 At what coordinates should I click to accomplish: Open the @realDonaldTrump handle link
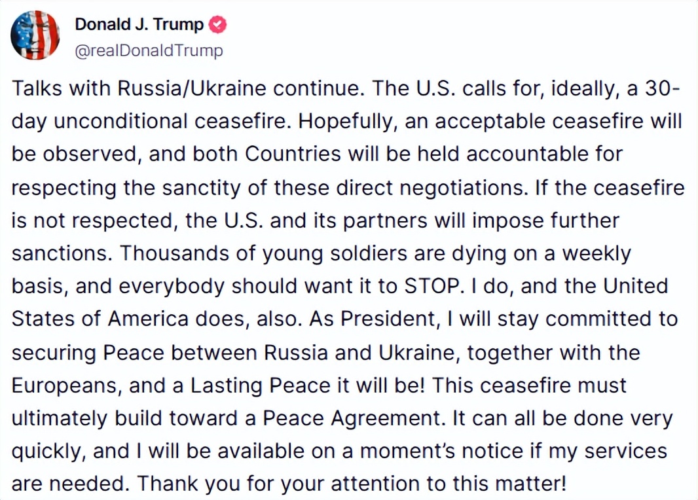pos(149,50)
